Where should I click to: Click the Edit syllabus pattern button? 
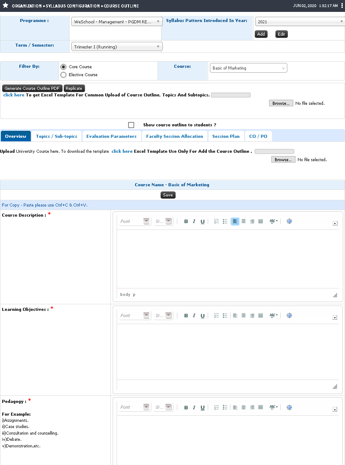281,34
